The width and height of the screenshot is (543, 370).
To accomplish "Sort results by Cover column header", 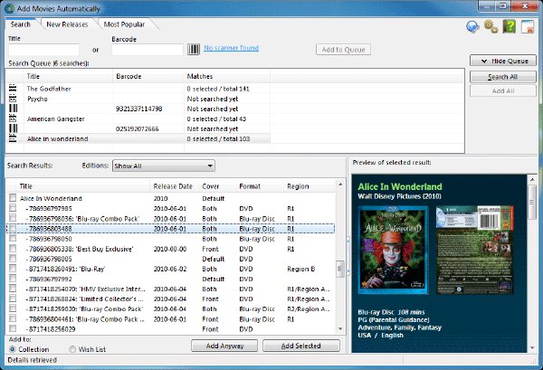I will [217, 186].
